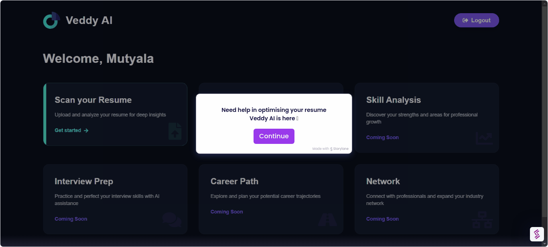Click the Made with Storylane attribution link
548x247 pixels.
tap(331, 148)
